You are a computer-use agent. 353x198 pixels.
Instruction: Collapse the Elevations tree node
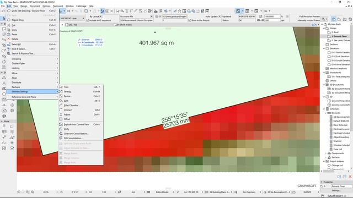click(324, 48)
